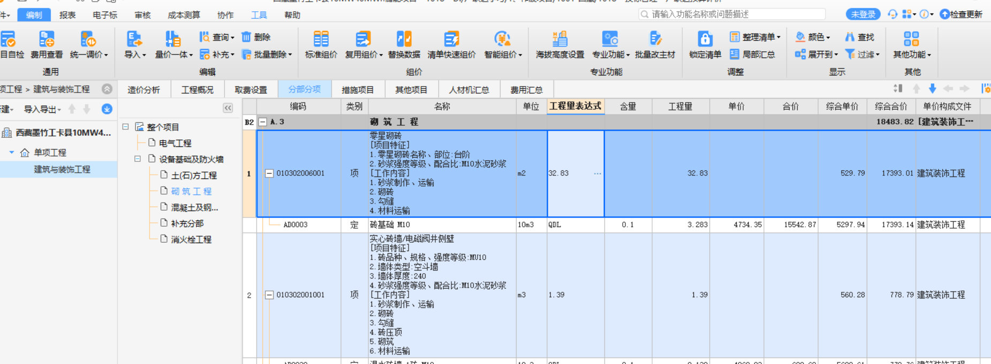Click the 删除 toolbar button
991x364 pixels.
pos(256,37)
